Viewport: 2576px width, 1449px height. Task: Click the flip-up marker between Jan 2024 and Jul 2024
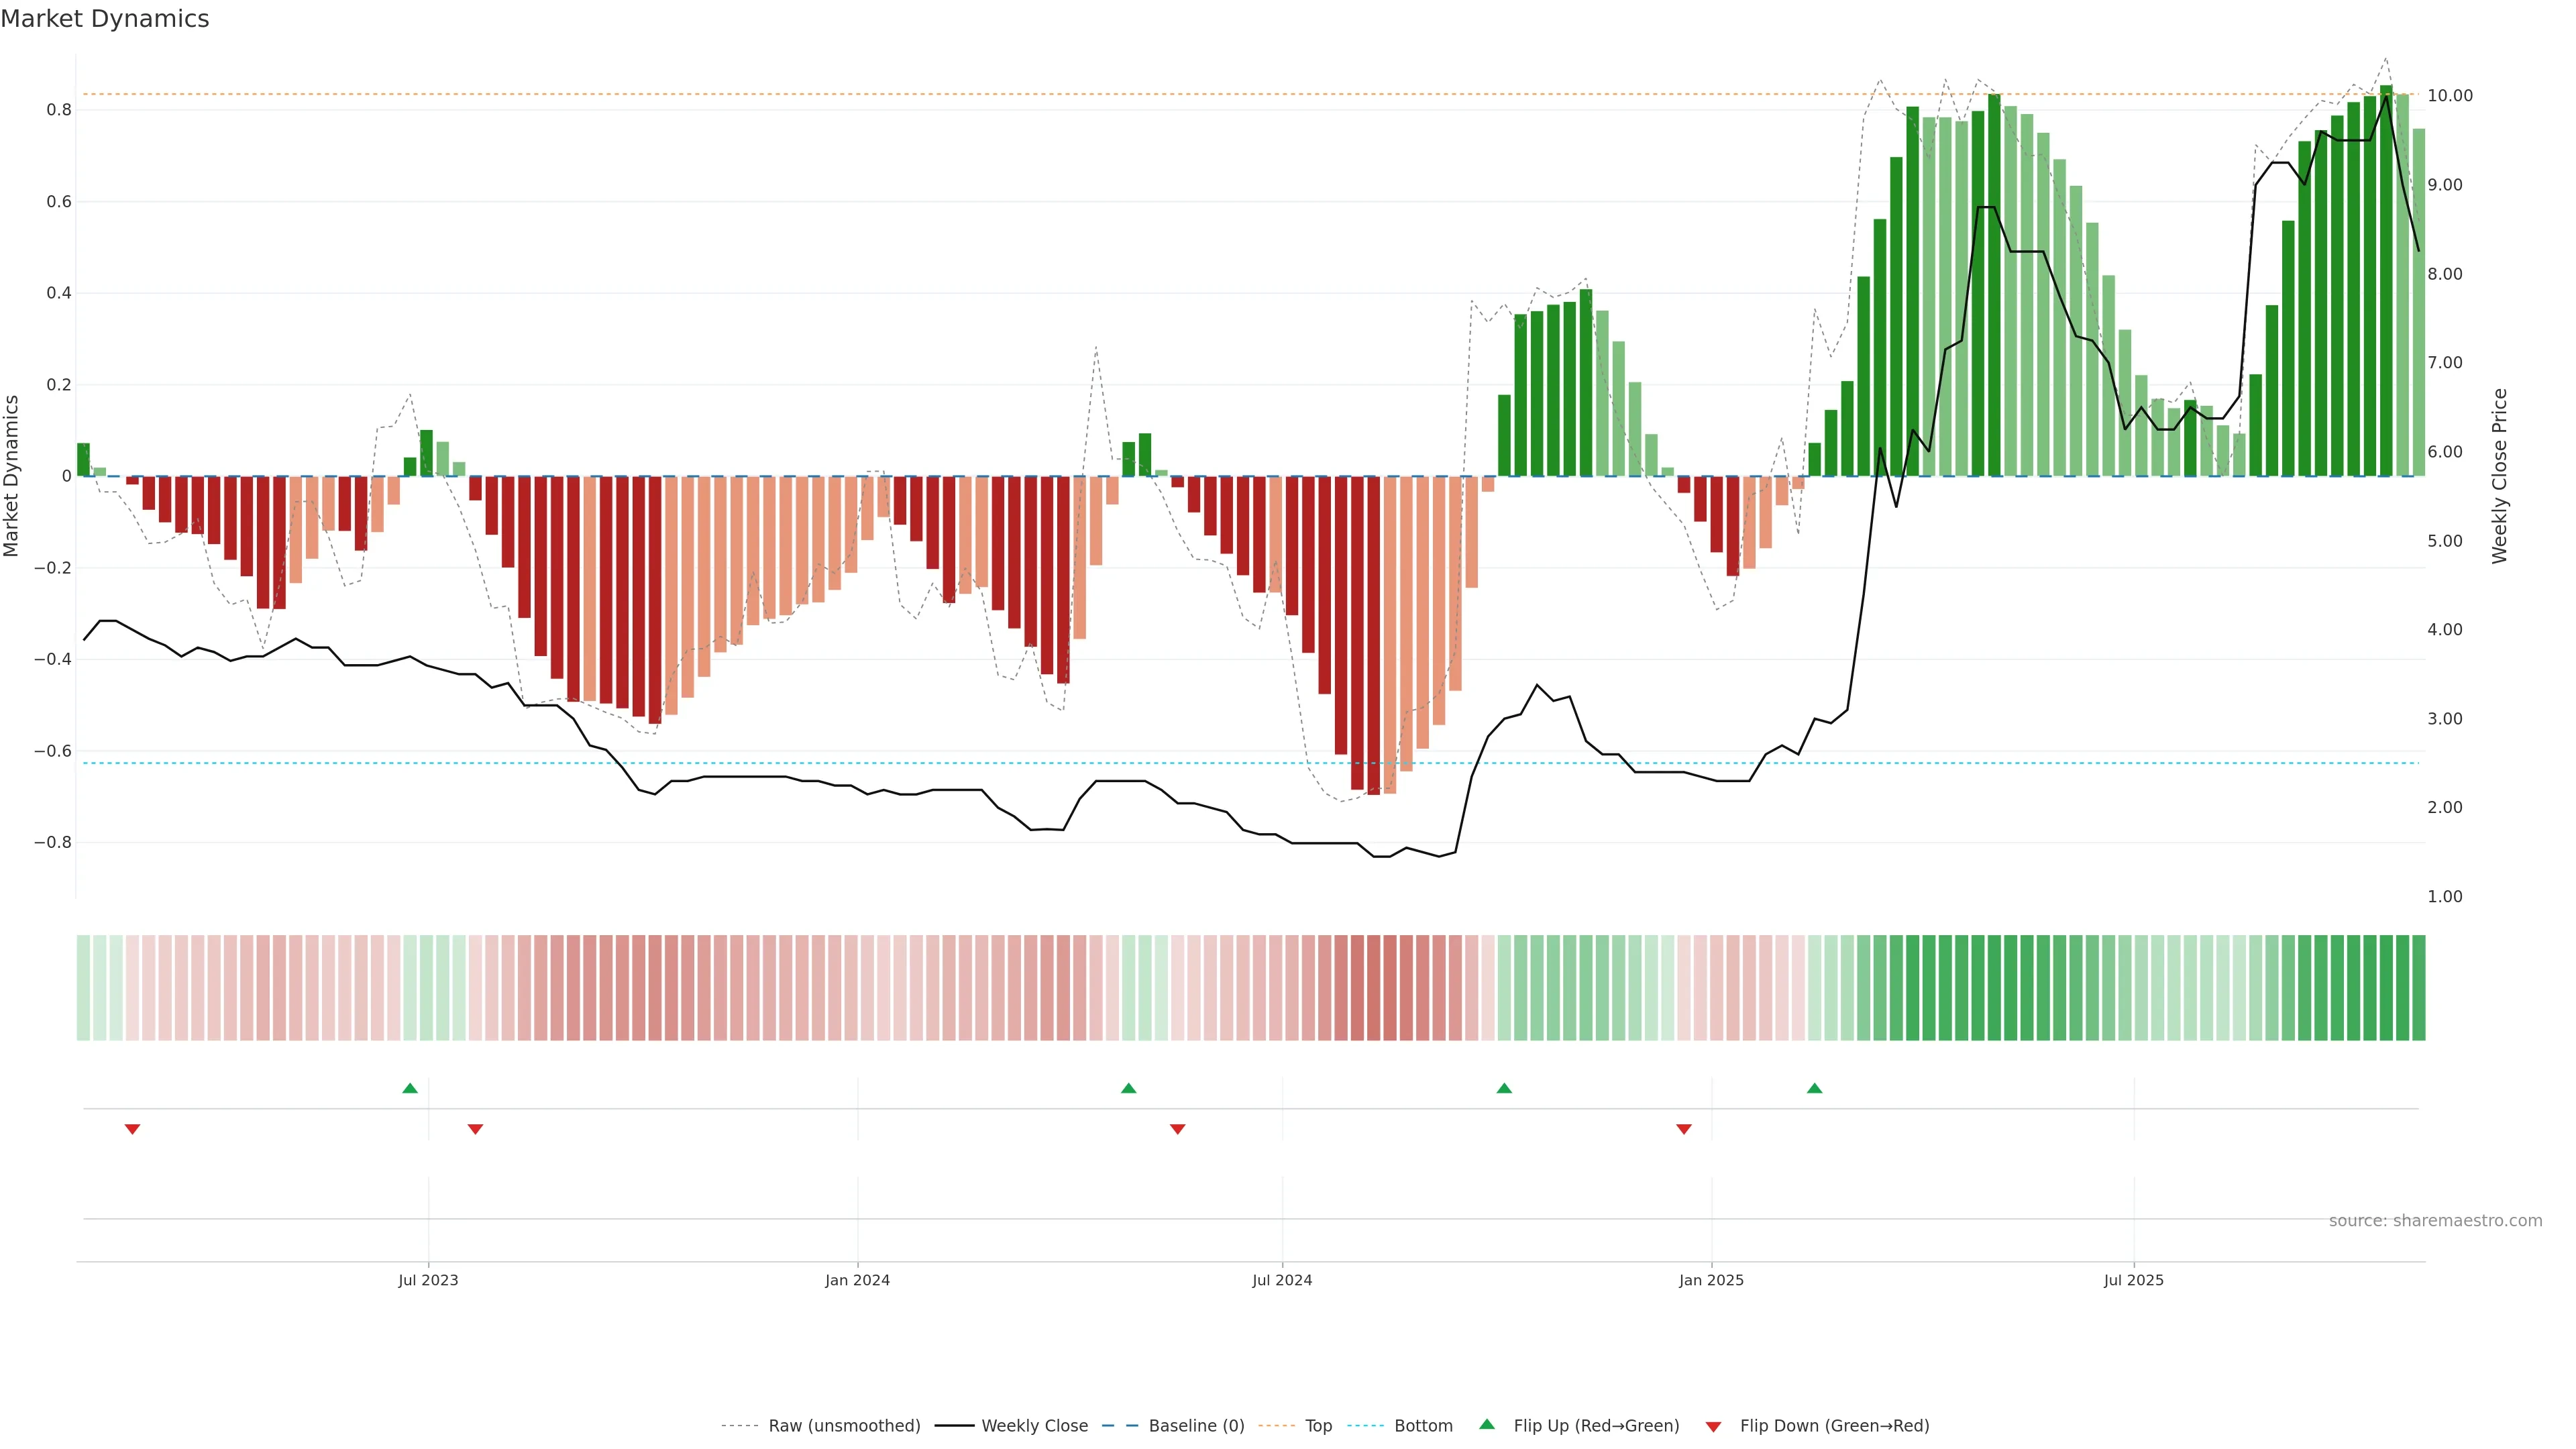pyautogui.click(x=1129, y=1088)
